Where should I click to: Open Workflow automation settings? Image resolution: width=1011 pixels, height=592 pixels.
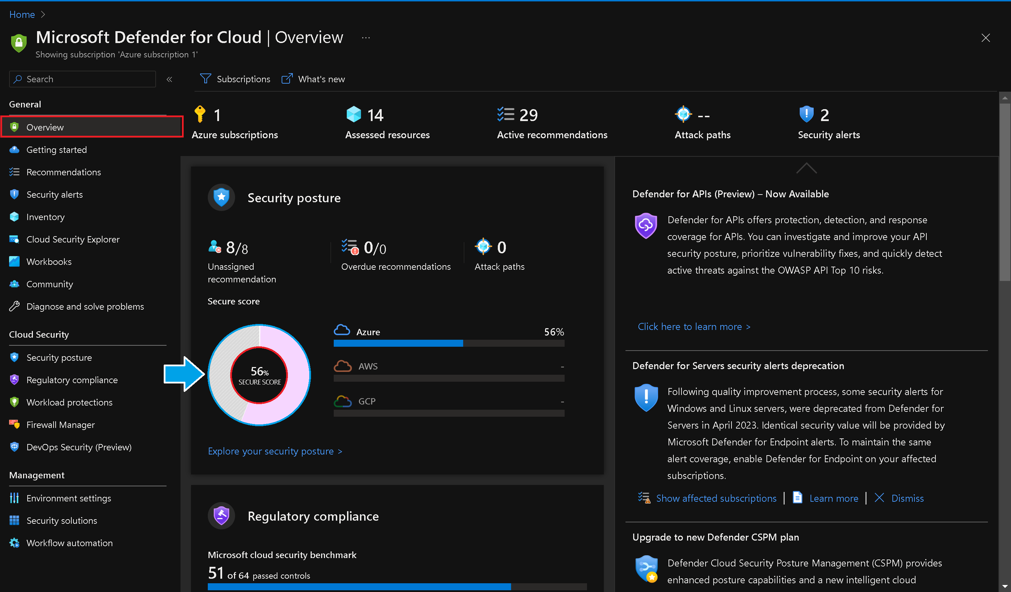69,543
